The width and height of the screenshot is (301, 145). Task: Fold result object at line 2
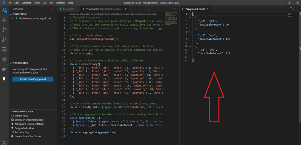tap(190, 17)
